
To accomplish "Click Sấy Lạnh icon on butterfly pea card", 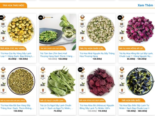I will (122, 77).
